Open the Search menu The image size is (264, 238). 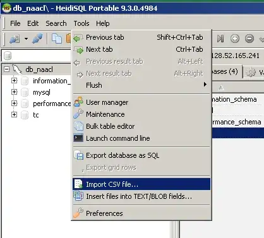(x=56, y=23)
